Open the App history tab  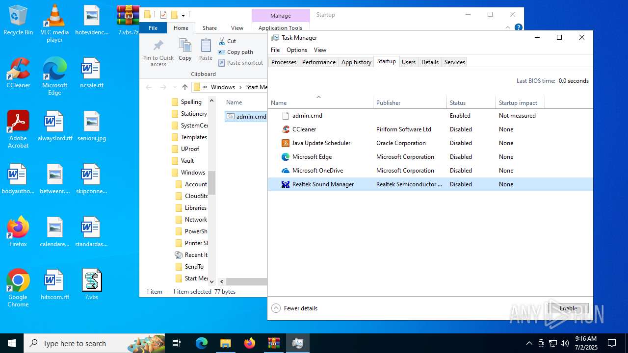[356, 62]
